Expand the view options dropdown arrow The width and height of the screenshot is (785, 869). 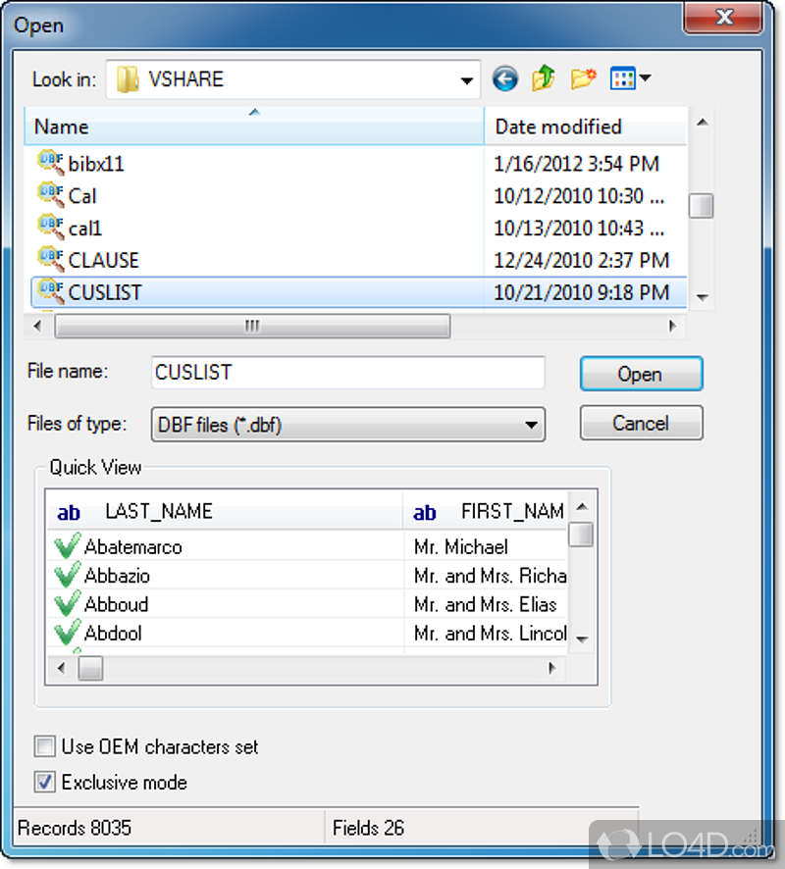(x=645, y=78)
